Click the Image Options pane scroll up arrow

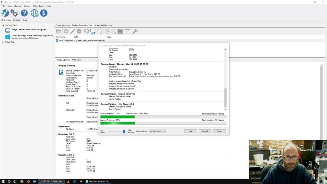[x=321, y=65]
